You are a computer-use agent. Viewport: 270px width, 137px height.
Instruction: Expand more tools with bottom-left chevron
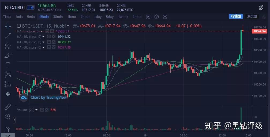(x=8, y=135)
